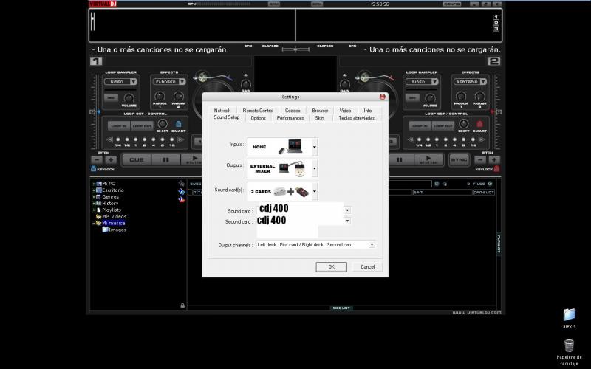Expand the Sound card(s) 2 Cards dropdown
Screen dimensions: 591x369
pyautogui.click(x=315, y=191)
